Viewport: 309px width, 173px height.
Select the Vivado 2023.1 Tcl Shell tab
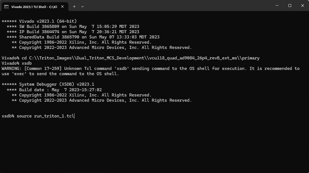point(34,7)
